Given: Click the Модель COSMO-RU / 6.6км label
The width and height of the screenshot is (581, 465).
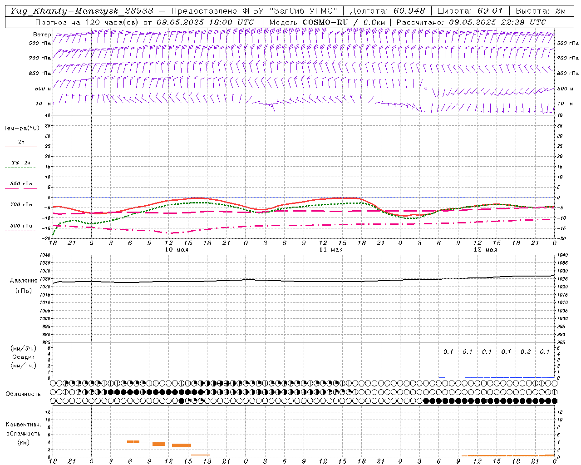Looking at the screenshot, I should [327, 22].
